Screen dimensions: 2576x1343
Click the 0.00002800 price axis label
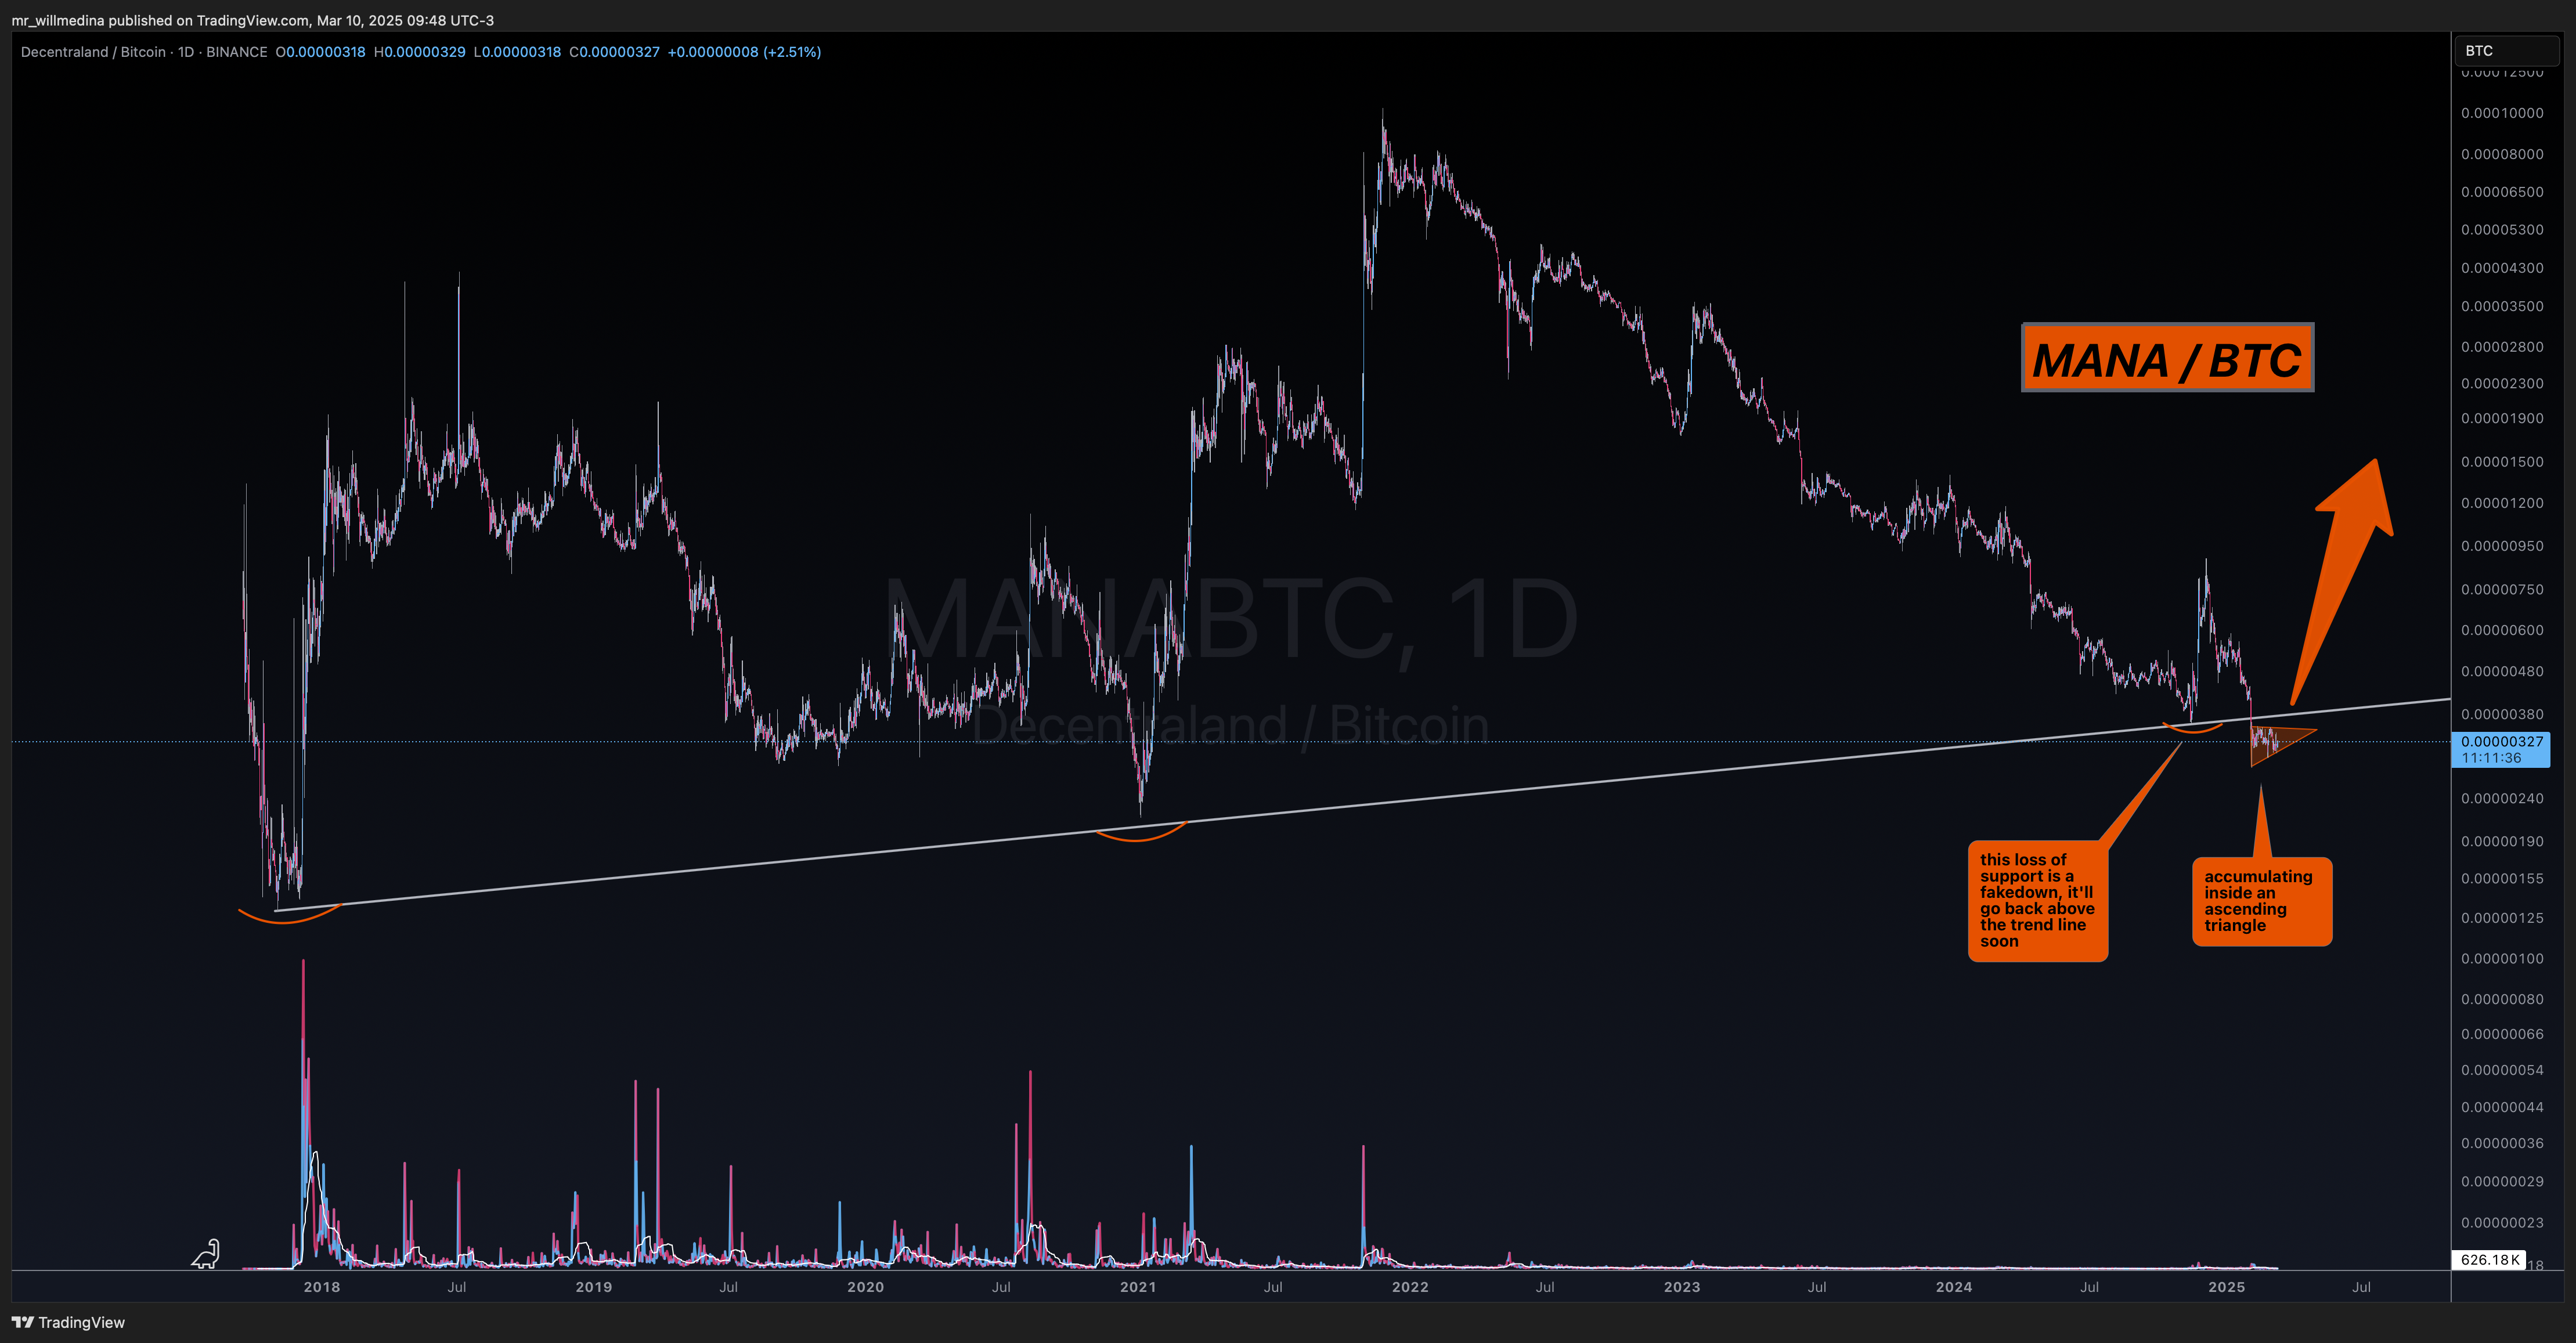pos(2502,347)
